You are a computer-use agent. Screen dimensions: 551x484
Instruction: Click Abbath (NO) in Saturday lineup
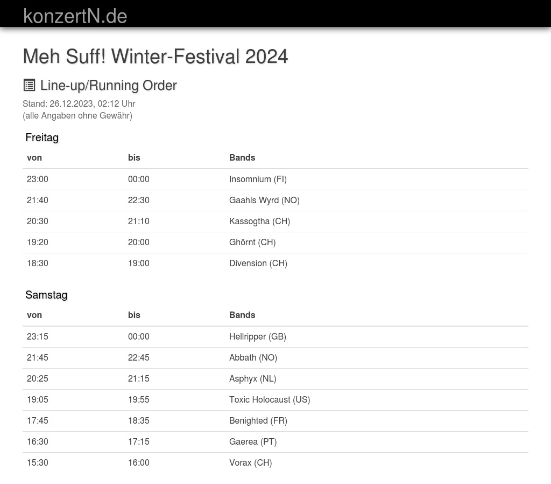(x=253, y=357)
